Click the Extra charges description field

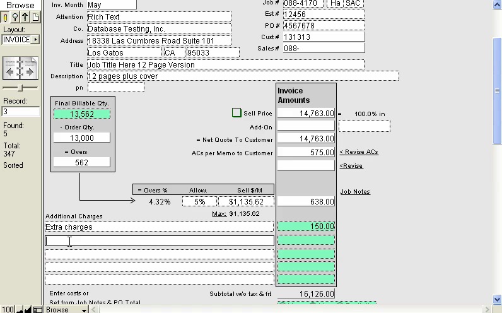pyautogui.click(x=159, y=227)
